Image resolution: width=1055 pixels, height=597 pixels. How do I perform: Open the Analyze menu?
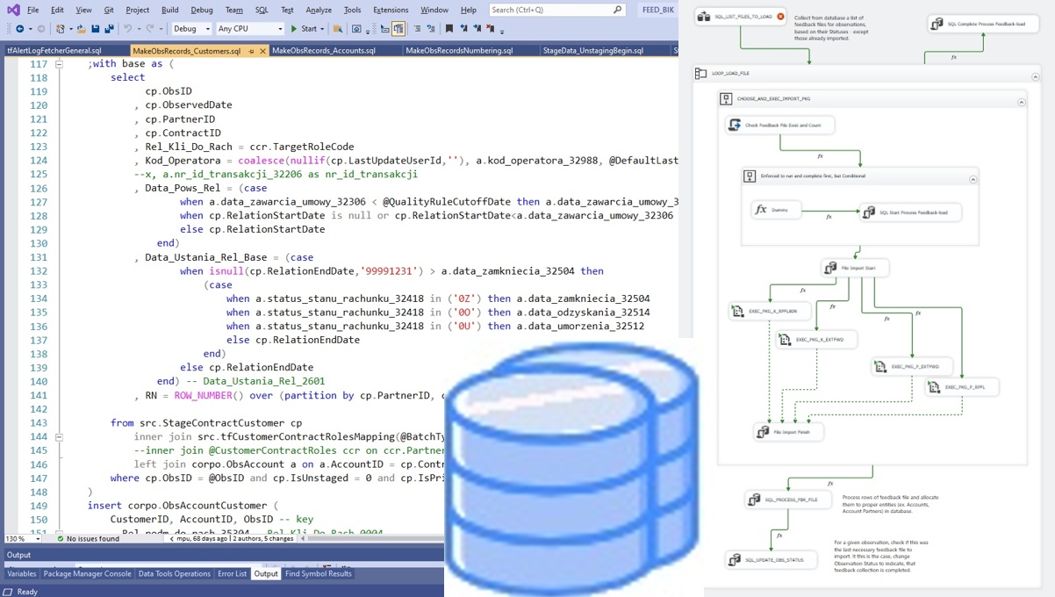[x=319, y=10]
